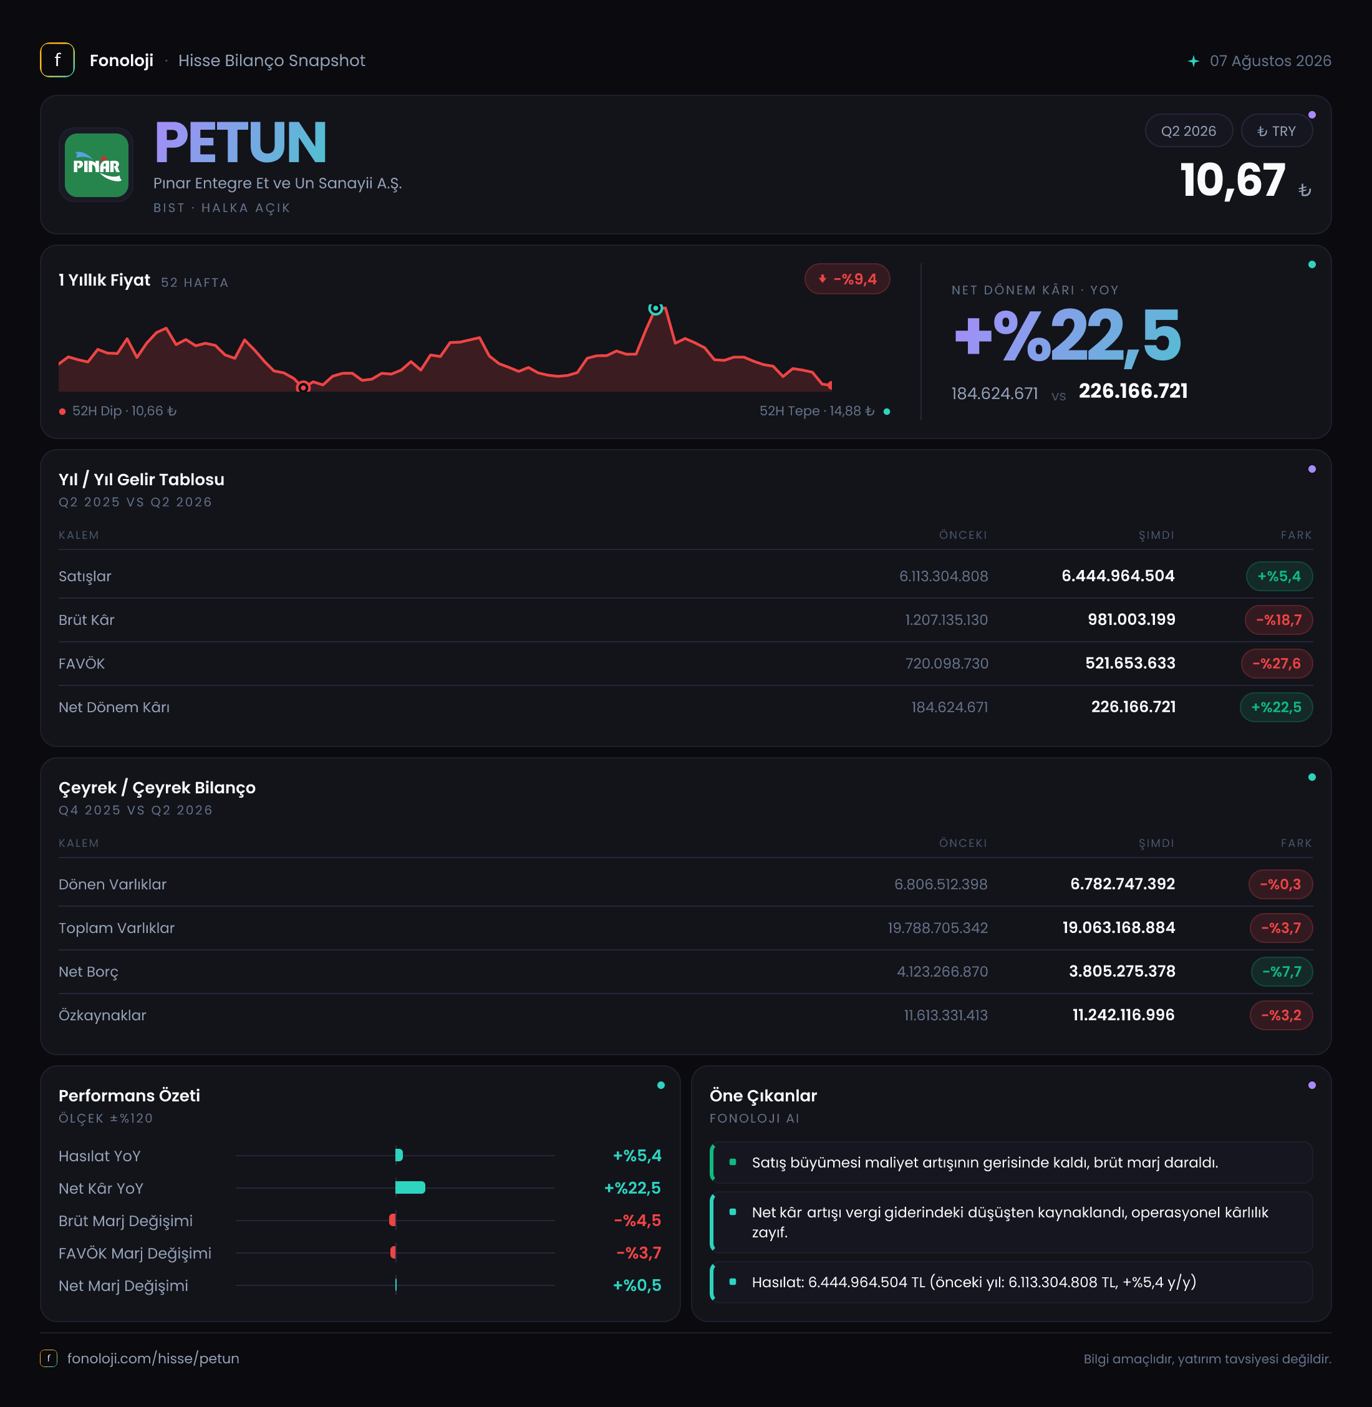Click the '4.123.266.870' Net Borç previous value
Image resolution: width=1372 pixels, height=1407 pixels.
coord(942,972)
